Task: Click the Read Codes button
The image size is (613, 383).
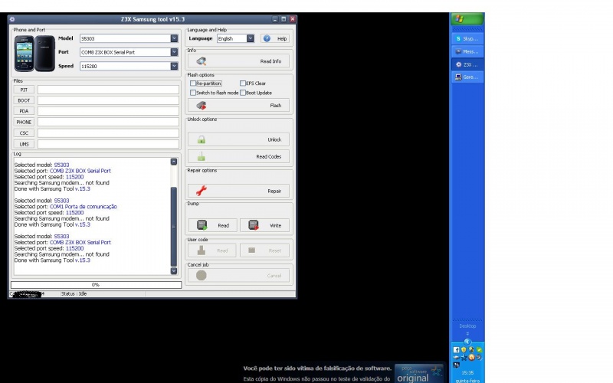Action: click(238, 156)
